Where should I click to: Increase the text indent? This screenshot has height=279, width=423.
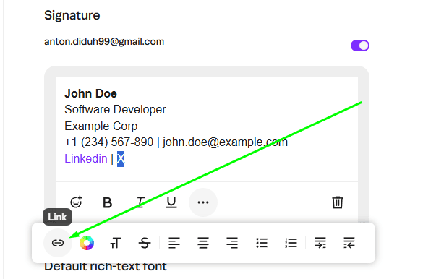pyautogui.click(x=320, y=243)
